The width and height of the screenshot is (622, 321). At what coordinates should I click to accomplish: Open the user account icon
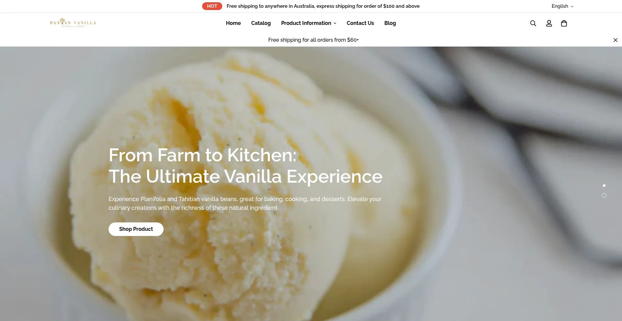[x=549, y=23]
